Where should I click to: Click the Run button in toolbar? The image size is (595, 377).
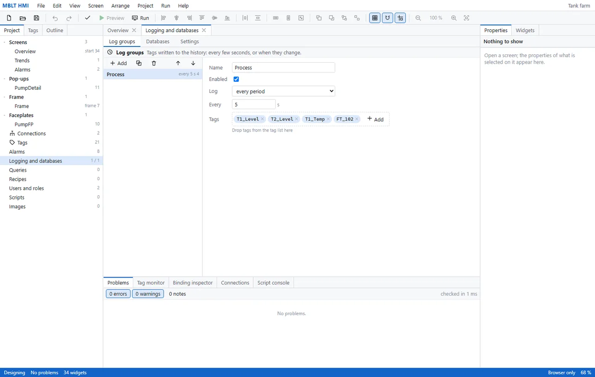pos(140,18)
